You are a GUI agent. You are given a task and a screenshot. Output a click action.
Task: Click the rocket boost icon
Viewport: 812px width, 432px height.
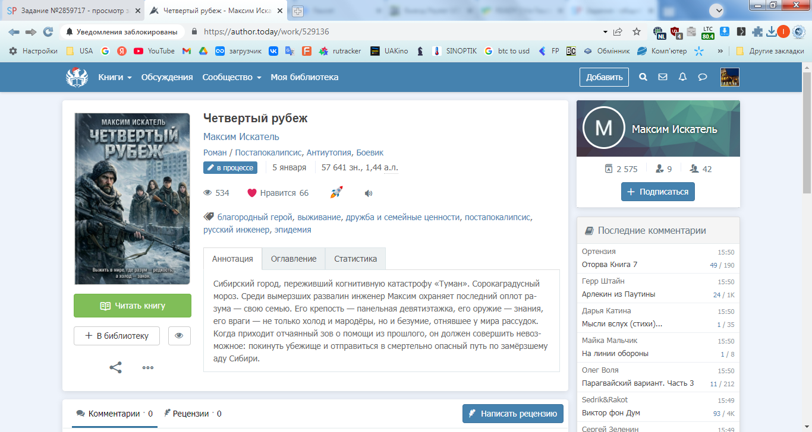pos(336,193)
